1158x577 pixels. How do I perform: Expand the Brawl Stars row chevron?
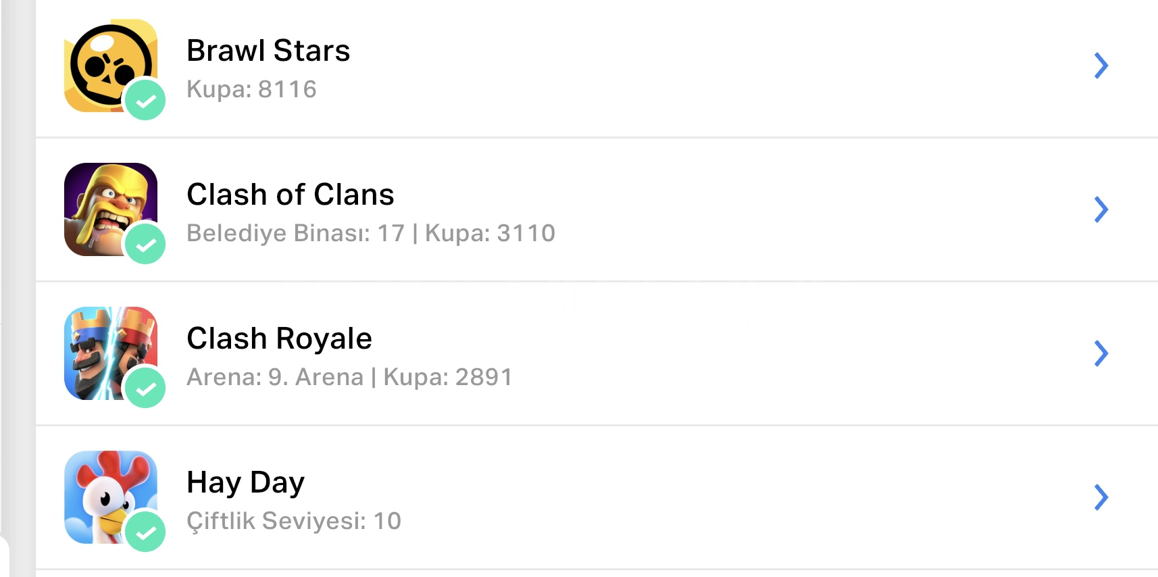pos(1101,66)
